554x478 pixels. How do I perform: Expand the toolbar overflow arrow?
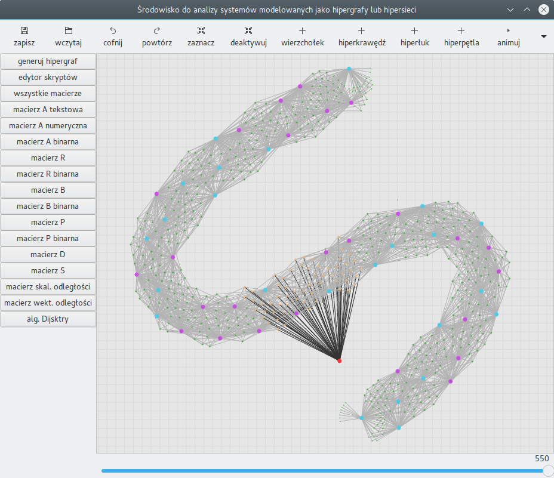click(544, 36)
